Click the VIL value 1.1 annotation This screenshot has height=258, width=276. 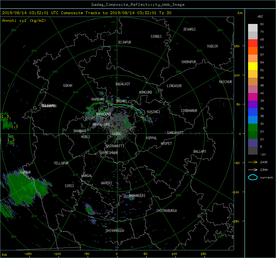(14, 126)
